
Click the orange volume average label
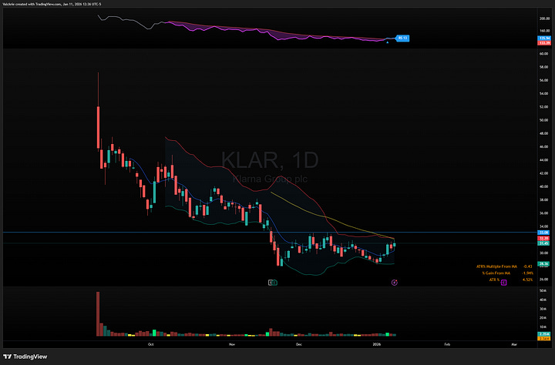(543, 339)
